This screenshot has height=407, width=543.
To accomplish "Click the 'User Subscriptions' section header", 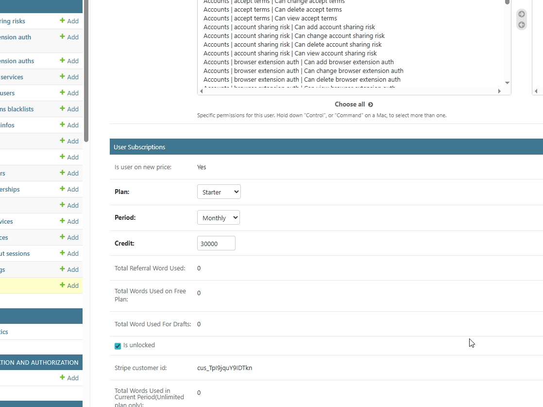I will point(326,147).
